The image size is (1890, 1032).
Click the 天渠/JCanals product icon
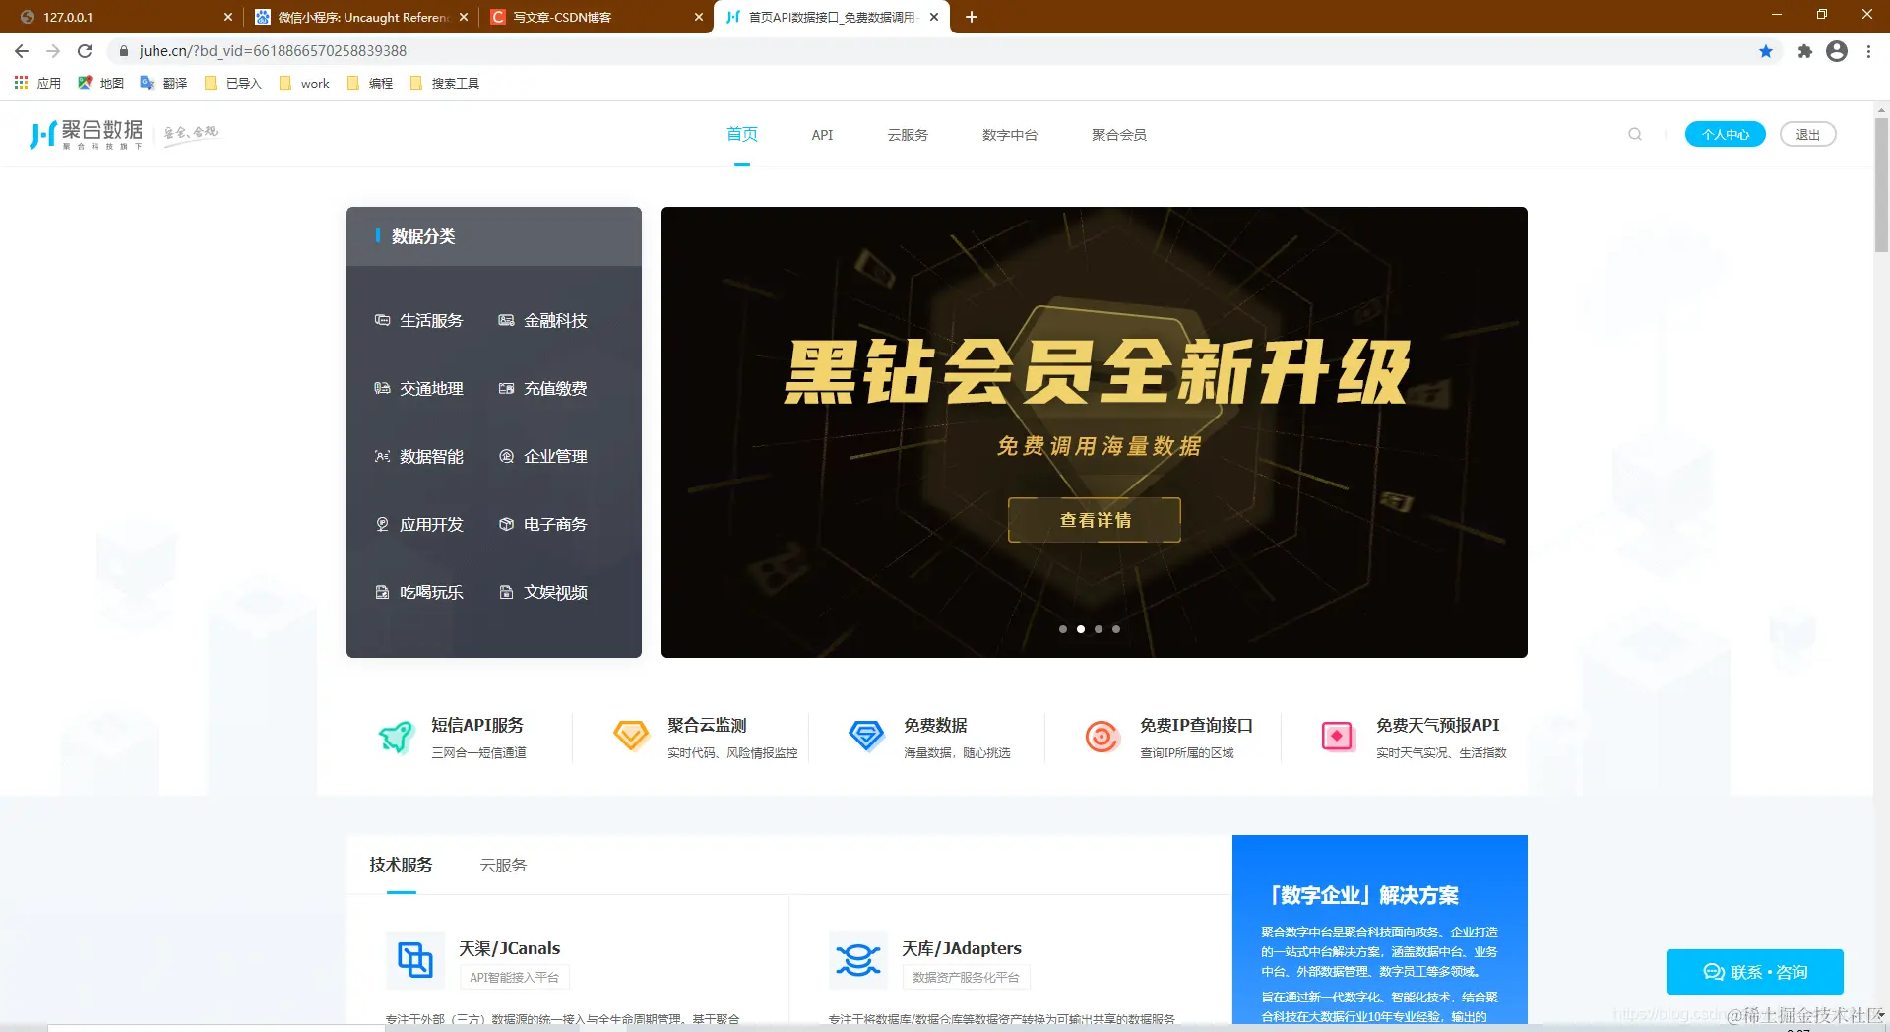tap(414, 959)
